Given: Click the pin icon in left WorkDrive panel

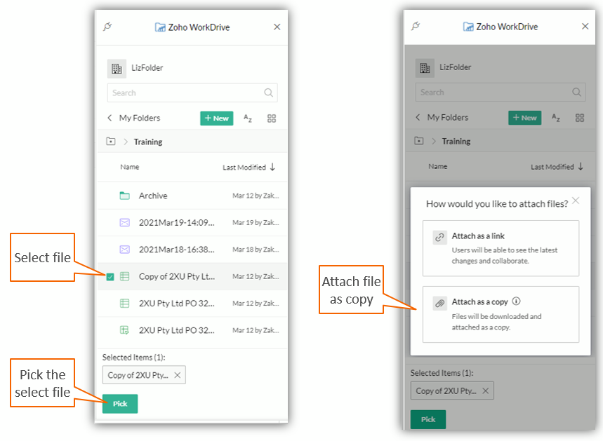Looking at the screenshot, I should (x=107, y=27).
